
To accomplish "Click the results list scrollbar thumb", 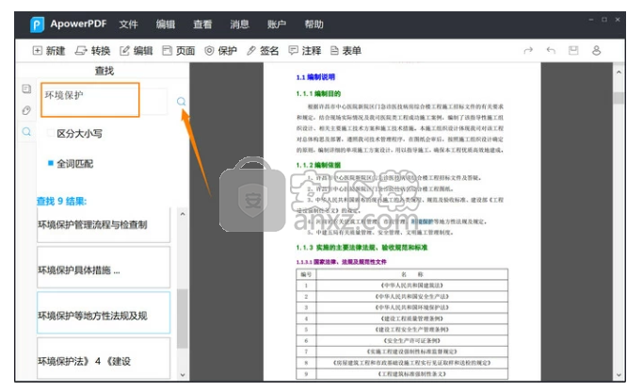I will pyautogui.click(x=183, y=318).
